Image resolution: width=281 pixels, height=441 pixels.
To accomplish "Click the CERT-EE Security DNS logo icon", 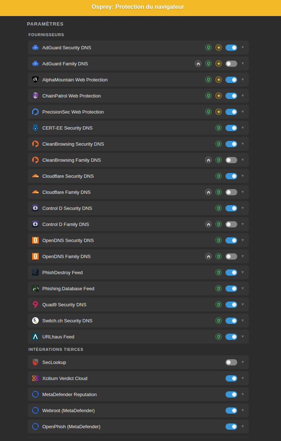I will [x=35, y=128].
